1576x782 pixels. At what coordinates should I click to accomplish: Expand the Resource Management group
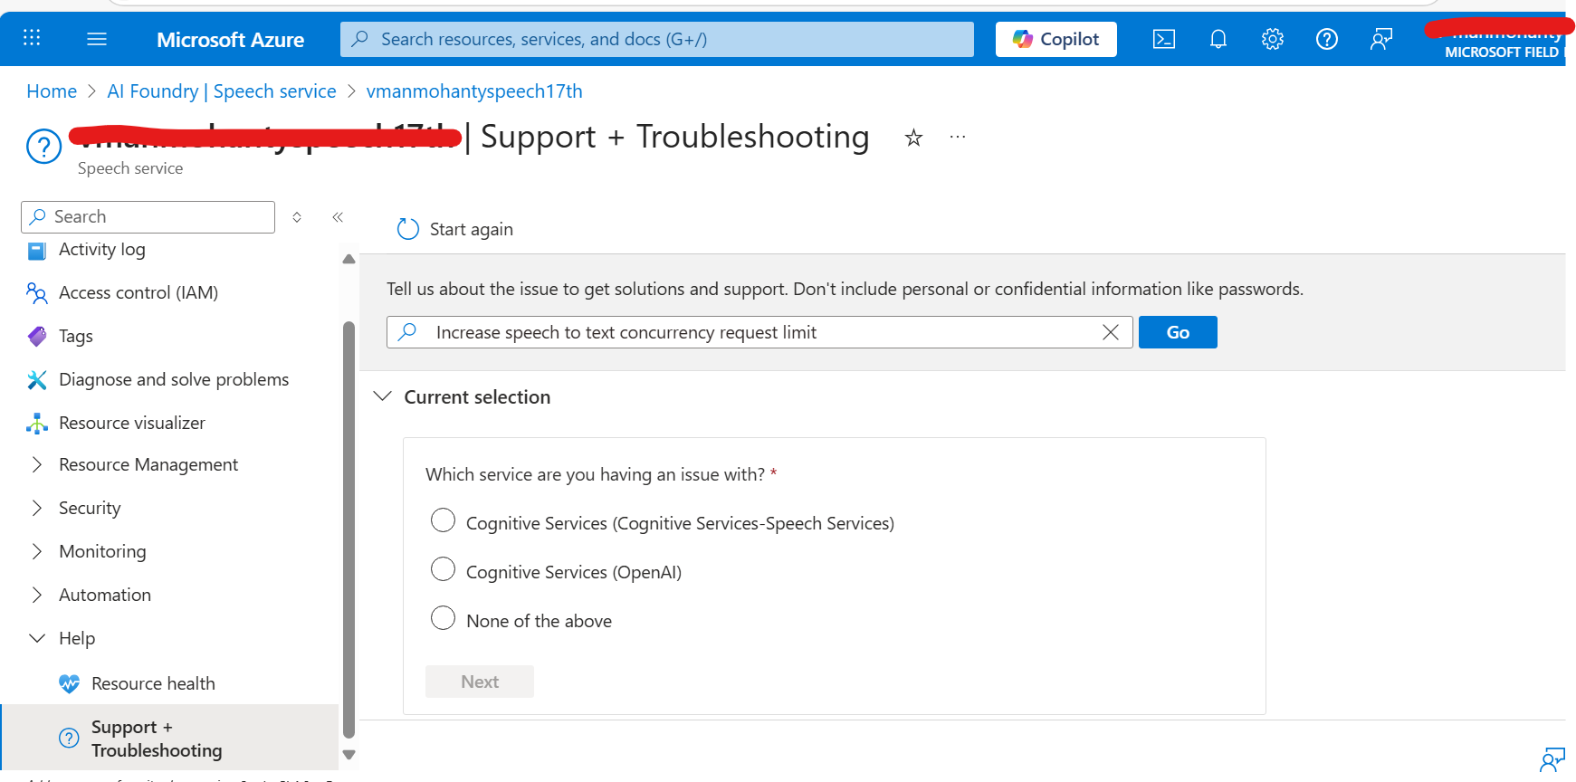click(36, 464)
